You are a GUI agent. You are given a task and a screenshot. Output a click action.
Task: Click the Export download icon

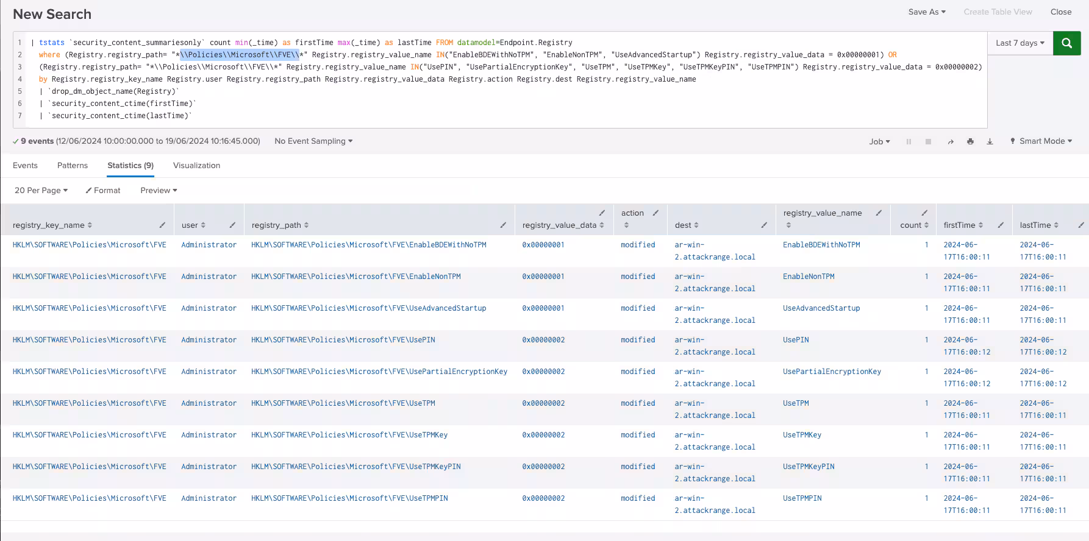pyautogui.click(x=990, y=141)
